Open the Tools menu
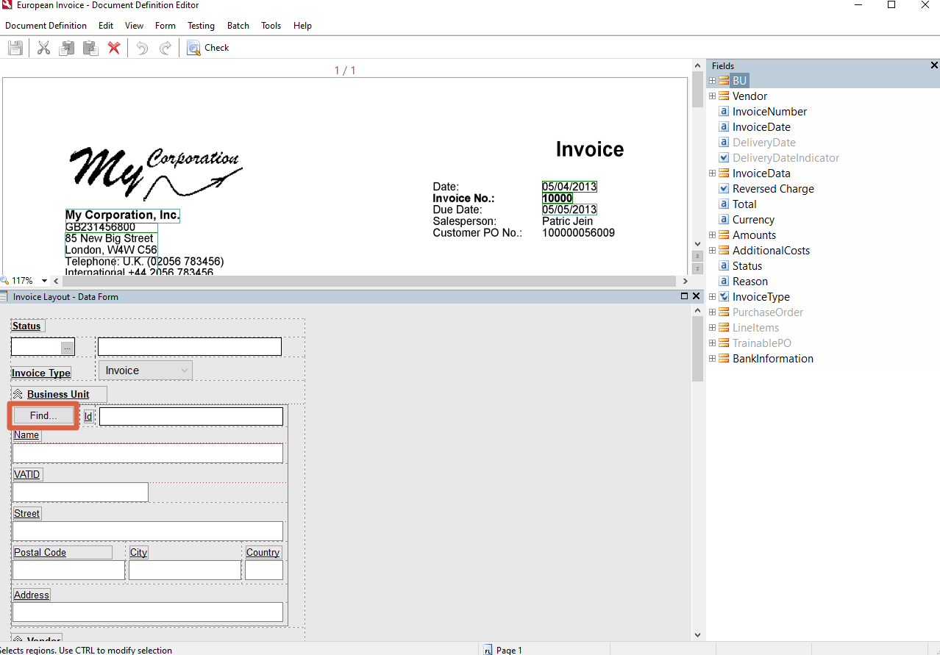The height and width of the screenshot is (655, 940). 271,26
